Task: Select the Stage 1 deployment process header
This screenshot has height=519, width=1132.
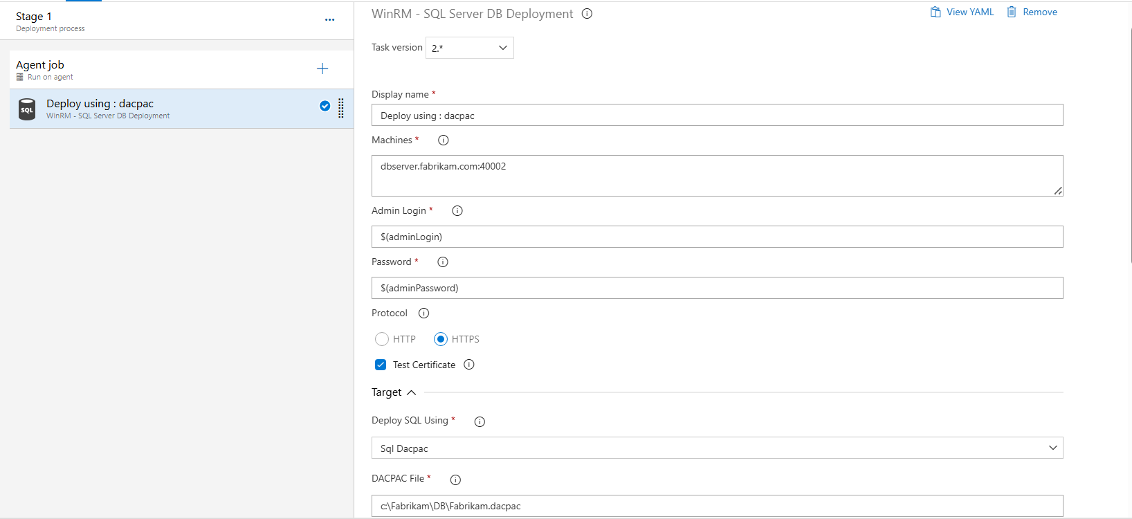Action: (x=176, y=21)
